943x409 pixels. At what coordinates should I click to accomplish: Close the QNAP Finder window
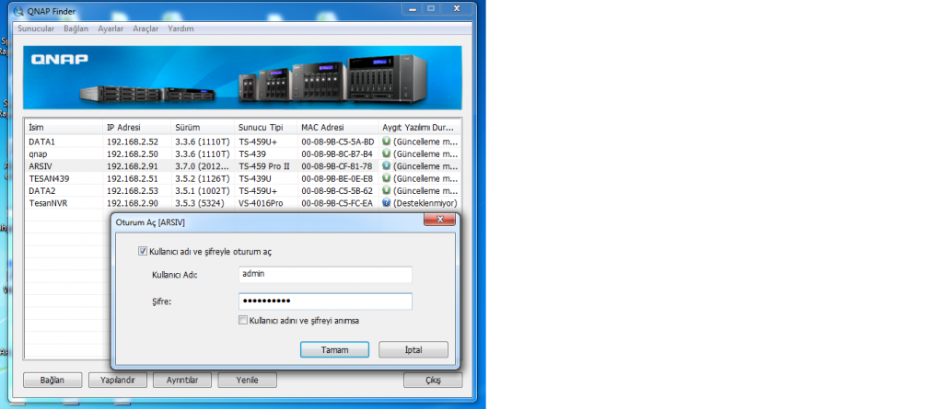point(457,7)
